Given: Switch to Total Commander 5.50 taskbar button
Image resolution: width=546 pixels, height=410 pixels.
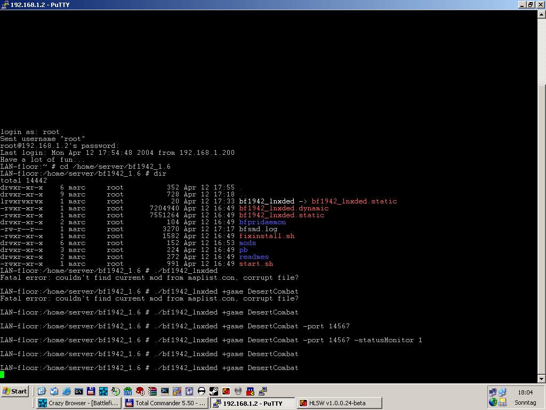Looking at the screenshot, I should pos(166,403).
